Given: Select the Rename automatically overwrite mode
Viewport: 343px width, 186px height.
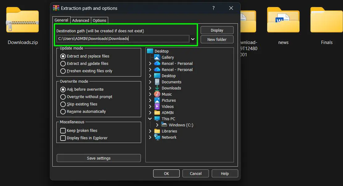Looking at the screenshot, I should 63,111.
